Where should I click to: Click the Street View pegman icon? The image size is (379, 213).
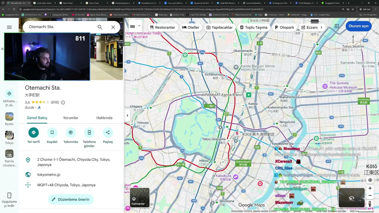tap(370, 204)
